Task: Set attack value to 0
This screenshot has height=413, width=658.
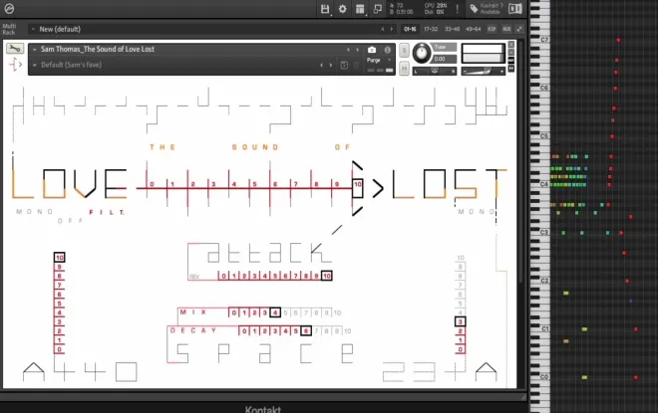Action: 223,276
